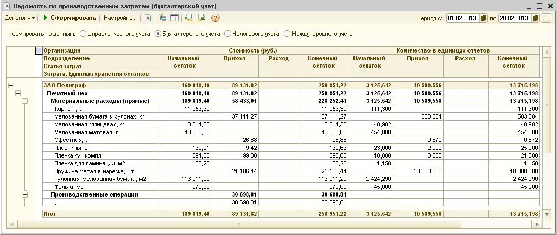Click the table header toolbar icon
The image size is (557, 235).
click(174, 18)
